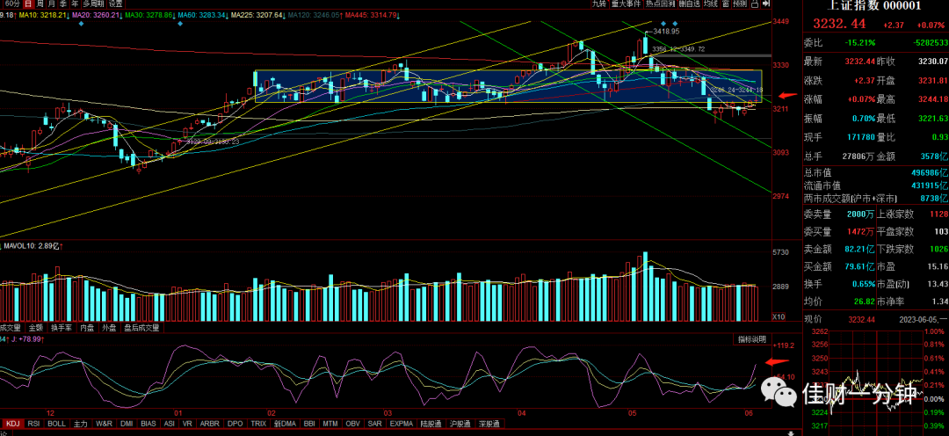Open the 设置 settings menu
This screenshot has width=949, height=436.
(116, 4)
